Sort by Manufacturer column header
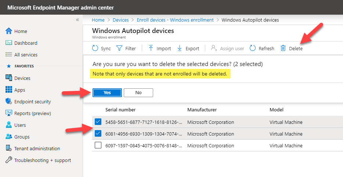 [202, 110]
